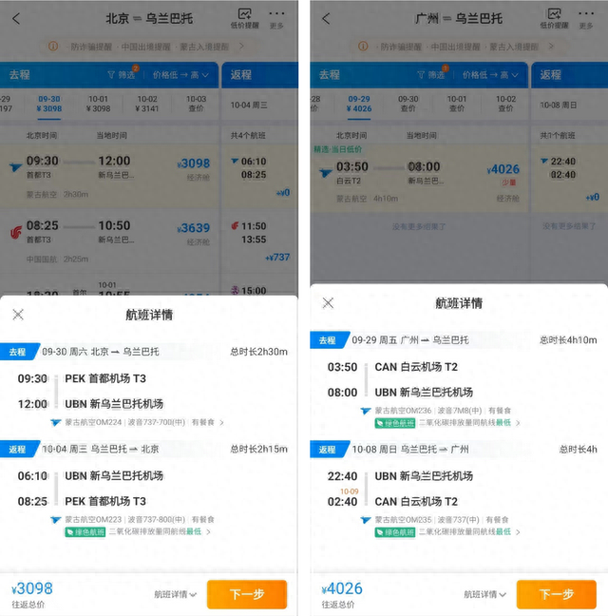Tap Next step button for ¥4026 fare
The width and height of the screenshot is (608, 616).
click(557, 594)
